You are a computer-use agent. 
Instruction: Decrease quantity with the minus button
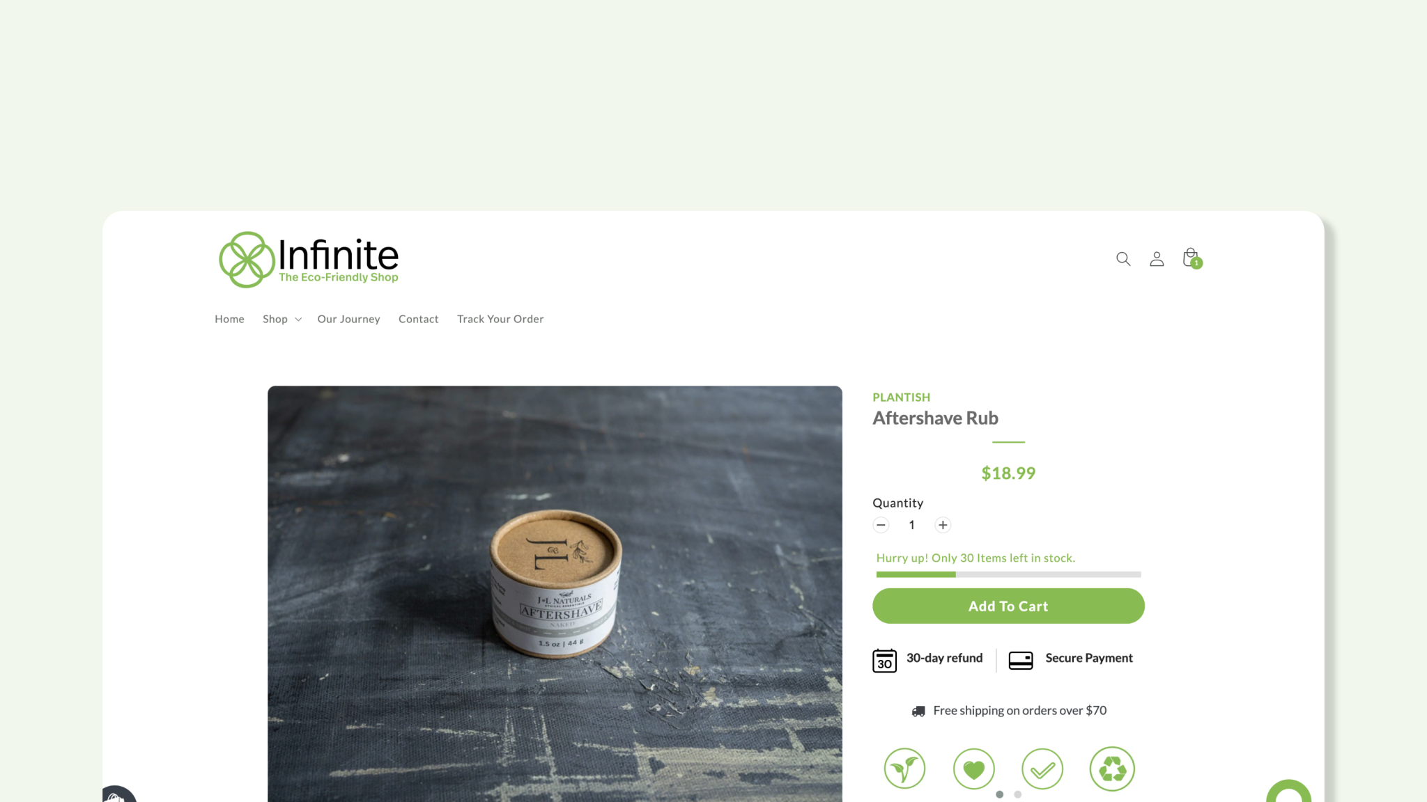point(881,525)
